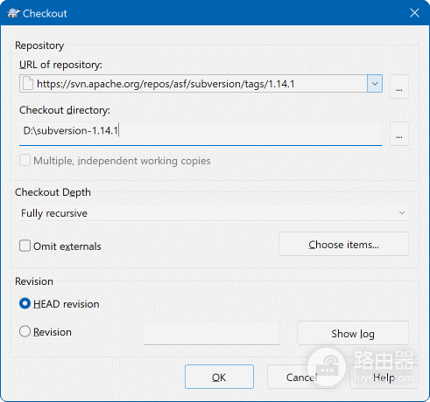
Task: Close the Checkout dialog
Action: (414, 13)
